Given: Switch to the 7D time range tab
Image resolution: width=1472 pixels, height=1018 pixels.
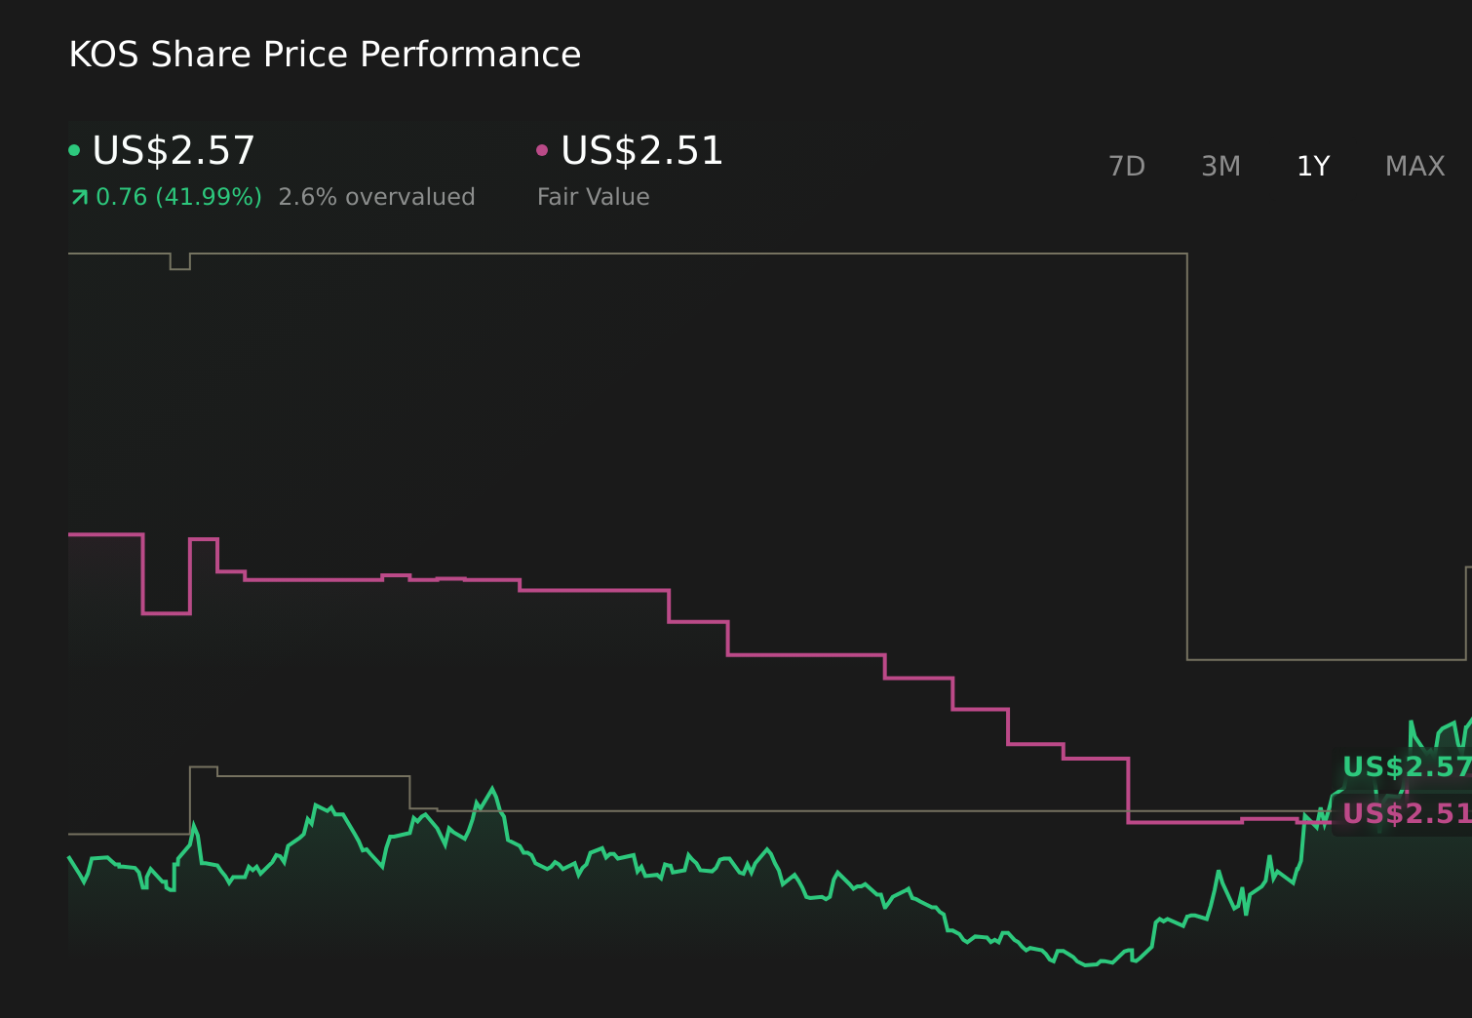Looking at the screenshot, I should 1127,166.
